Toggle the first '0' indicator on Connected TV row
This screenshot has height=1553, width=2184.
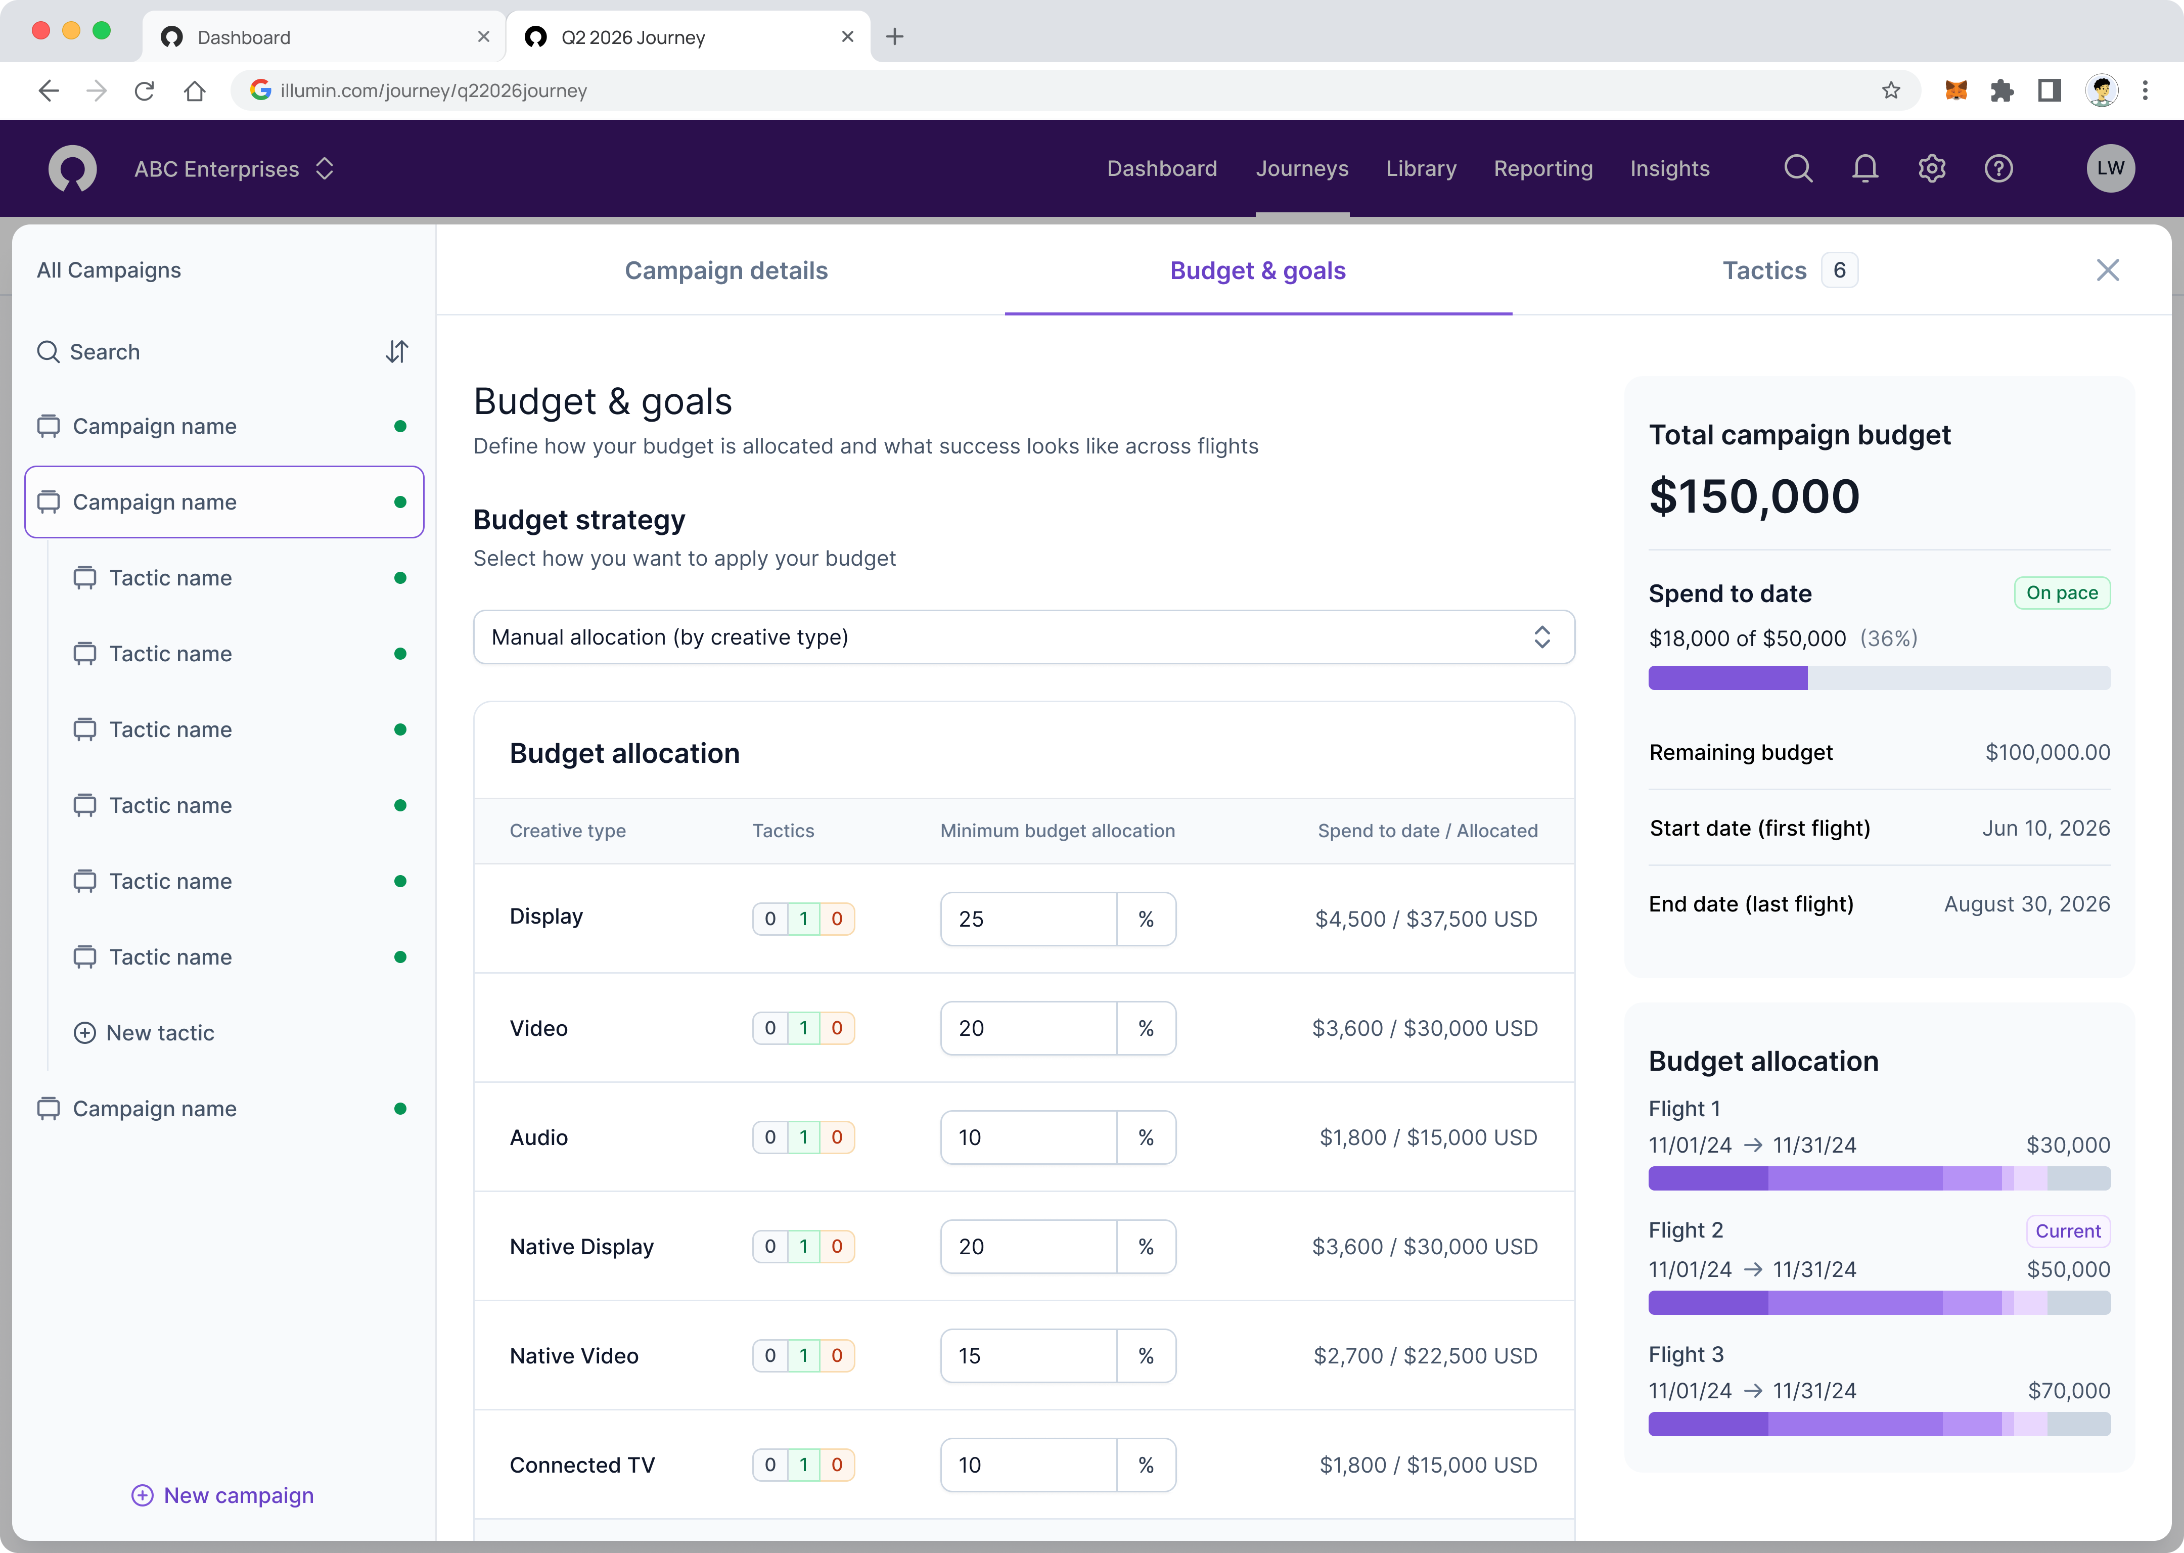point(770,1464)
